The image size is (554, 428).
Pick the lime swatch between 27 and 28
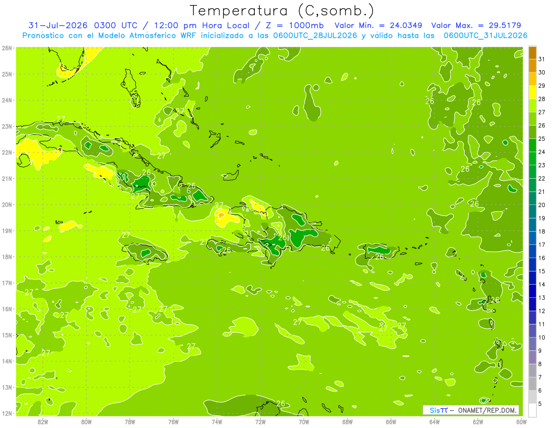click(x=532, y=105)
